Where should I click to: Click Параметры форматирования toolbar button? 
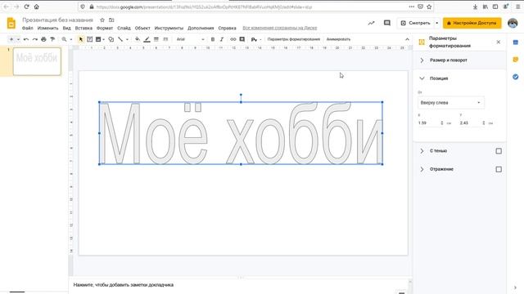(294, 39)
